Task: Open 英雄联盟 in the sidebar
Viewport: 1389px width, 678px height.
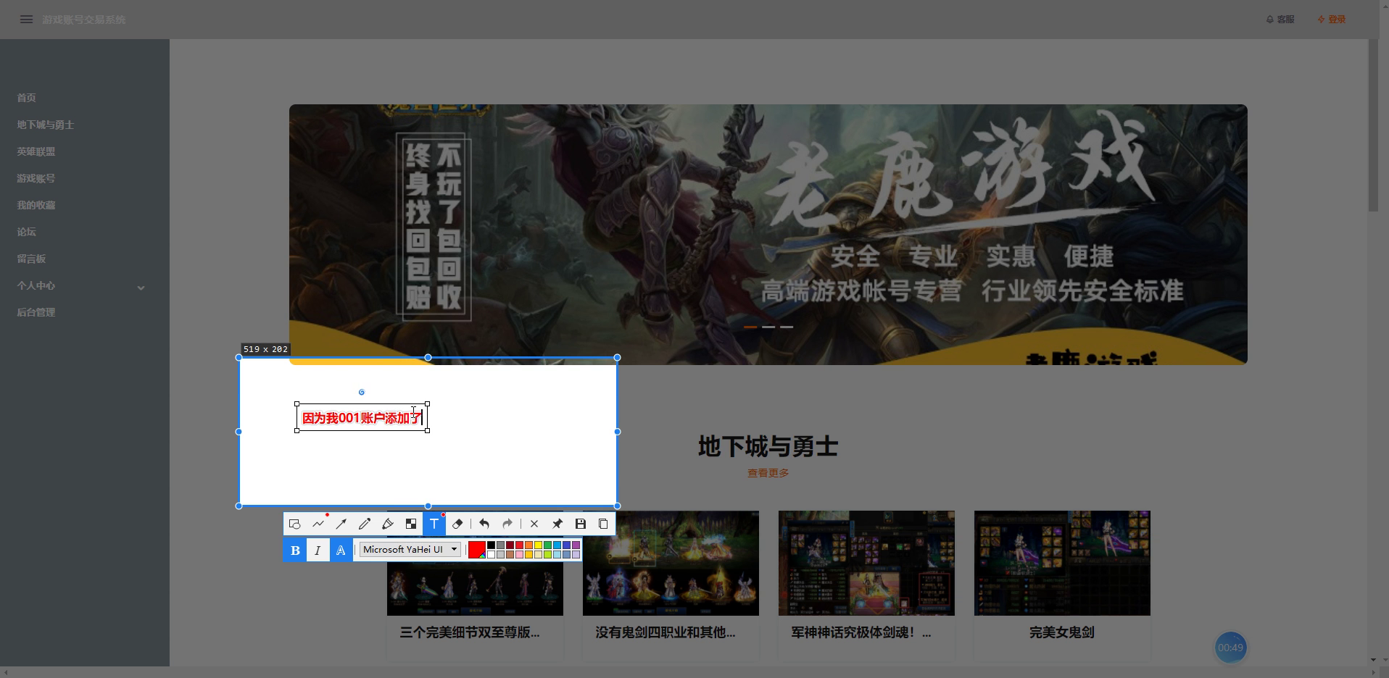Action: pyautogui.click(x=36, y=151)
